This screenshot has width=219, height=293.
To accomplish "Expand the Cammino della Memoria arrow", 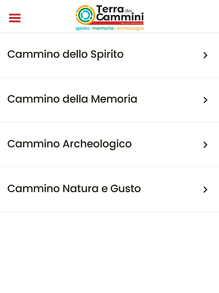I will click(x=205, y=100).
